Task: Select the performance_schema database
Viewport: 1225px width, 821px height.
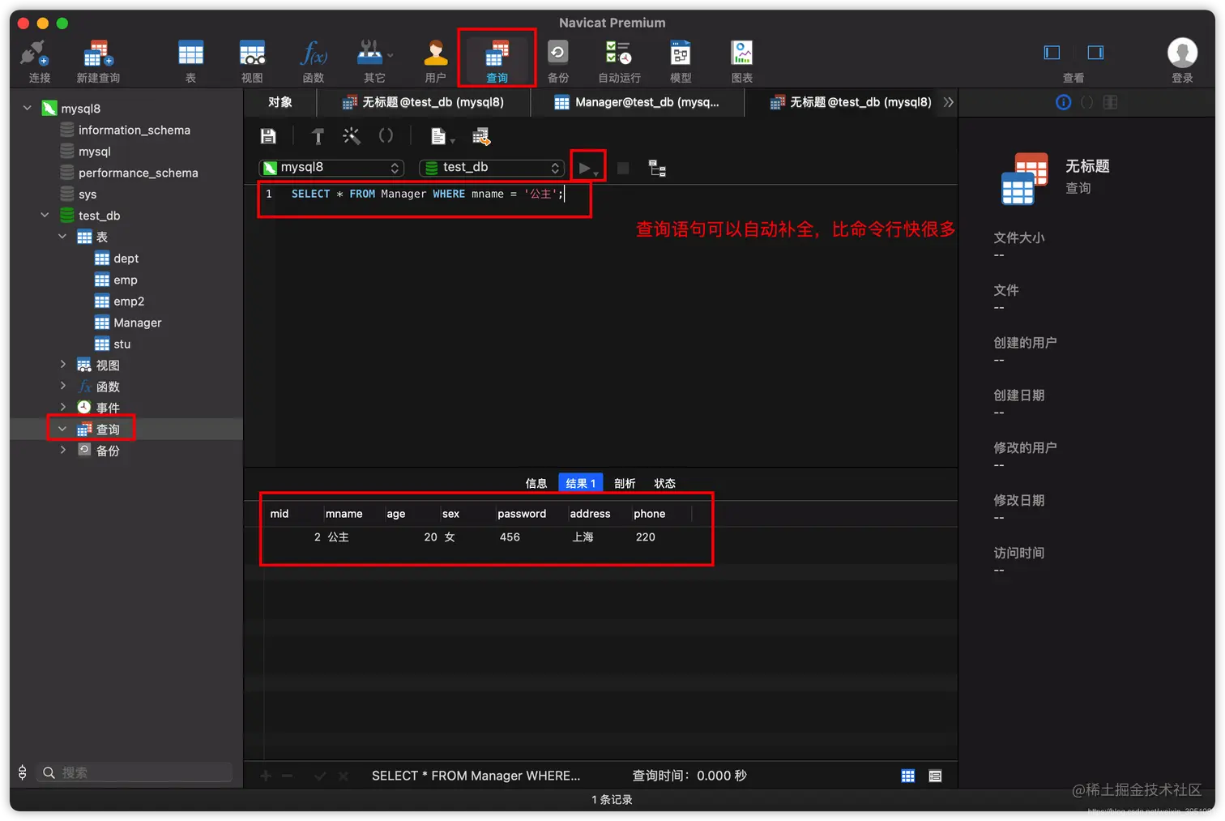Action: point(138,173)
